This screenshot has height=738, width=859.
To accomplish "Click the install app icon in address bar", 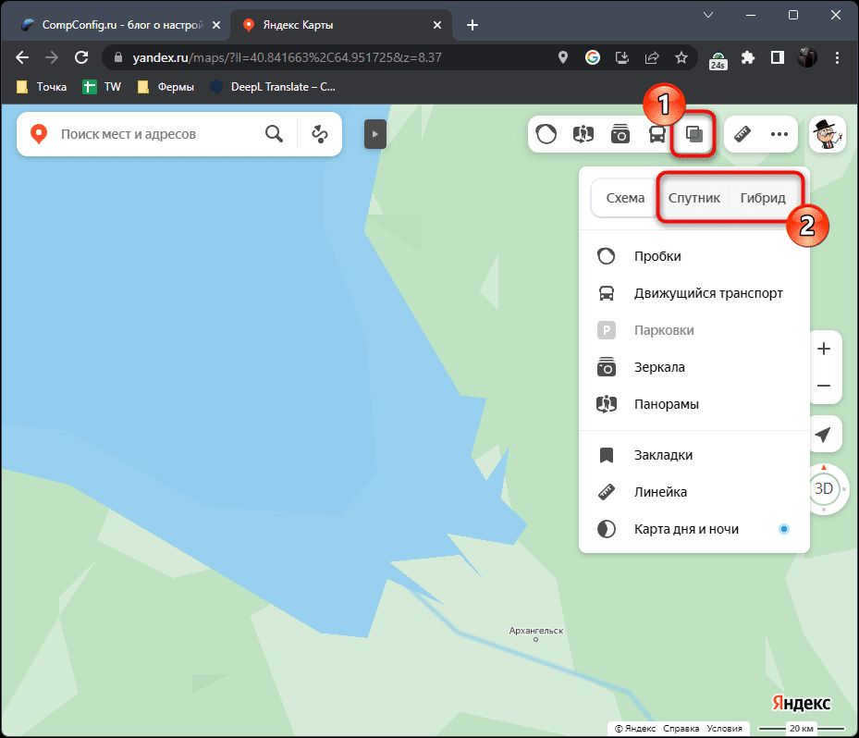I will [621, 57].
